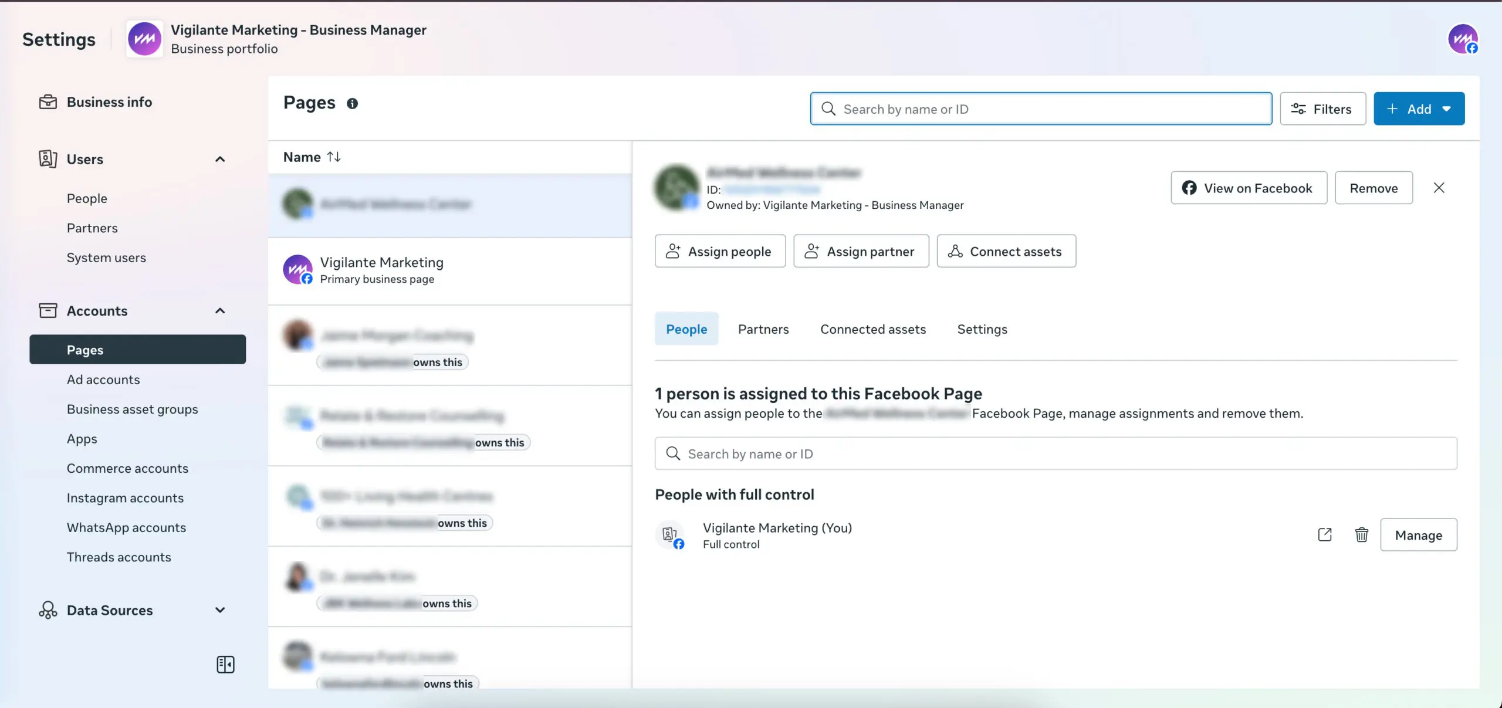The height and width of the screenshot is (708, 1502).
Task: Open the Add dropdown button
Action: click(x=1418, y=109)
